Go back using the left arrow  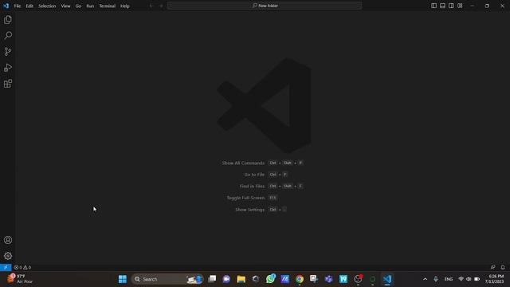(151, 6)
